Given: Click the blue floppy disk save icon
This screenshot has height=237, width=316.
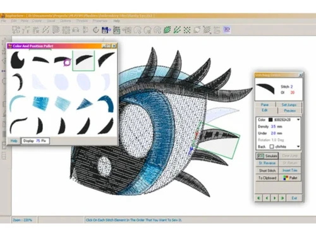Looking at the screenshot, I should [106, 30].
